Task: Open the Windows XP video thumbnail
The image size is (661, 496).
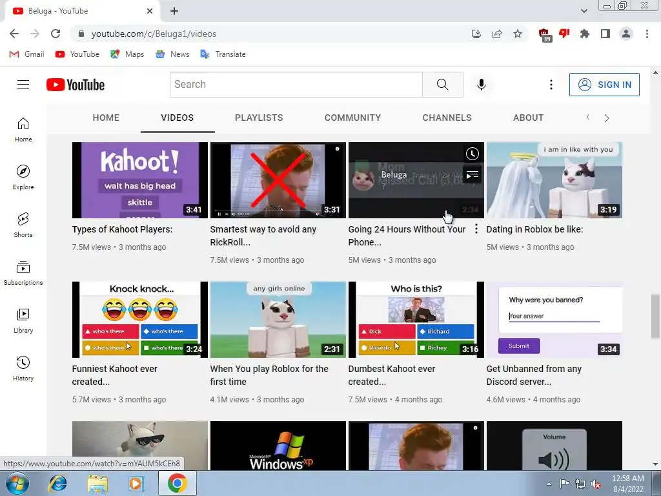Action: pos(278,446)
